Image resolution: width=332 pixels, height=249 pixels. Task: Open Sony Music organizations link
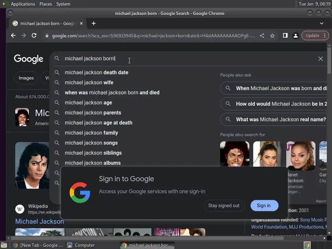(314, 220)
